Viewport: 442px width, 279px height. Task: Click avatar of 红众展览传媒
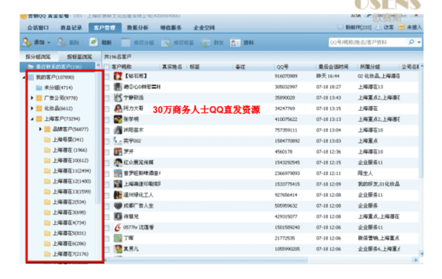[118, 162]
